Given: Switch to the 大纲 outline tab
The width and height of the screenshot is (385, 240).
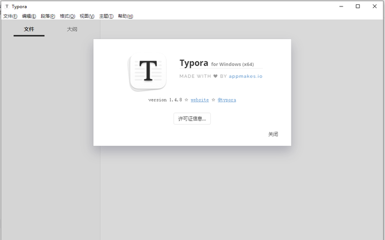Looking at the screenshot, I should (x=72, y=29).
